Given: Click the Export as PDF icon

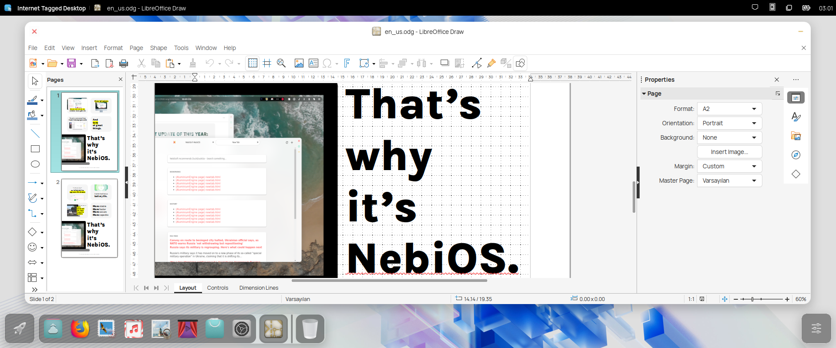Looking at the screenshot, I should point(109,64).
